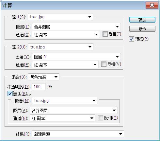Open the 结果(R) dropdown showing 新建通道
Screen dimensions: 160x141
point(78,134)
